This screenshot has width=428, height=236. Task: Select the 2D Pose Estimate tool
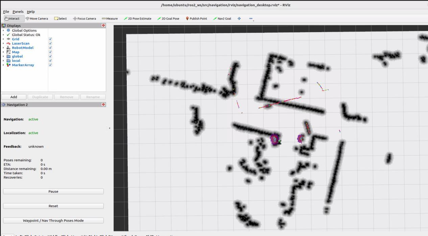tap(138, 19)
